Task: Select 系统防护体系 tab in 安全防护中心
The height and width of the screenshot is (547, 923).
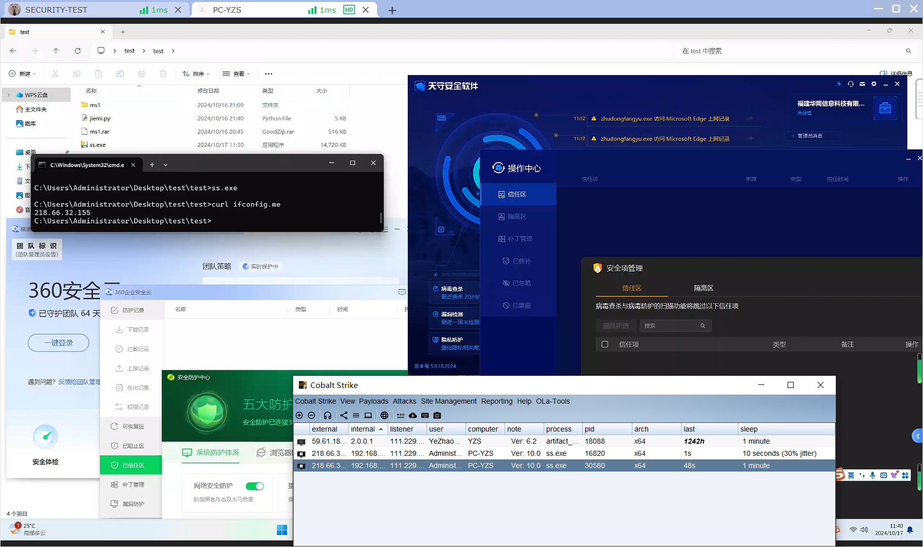Action: 210,452
